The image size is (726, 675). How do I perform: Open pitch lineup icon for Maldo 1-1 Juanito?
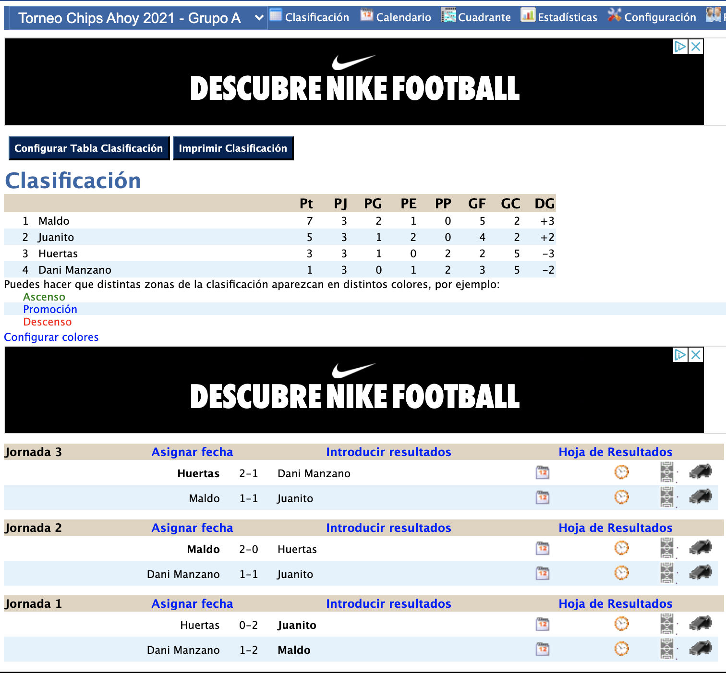[x=667, y=497]
